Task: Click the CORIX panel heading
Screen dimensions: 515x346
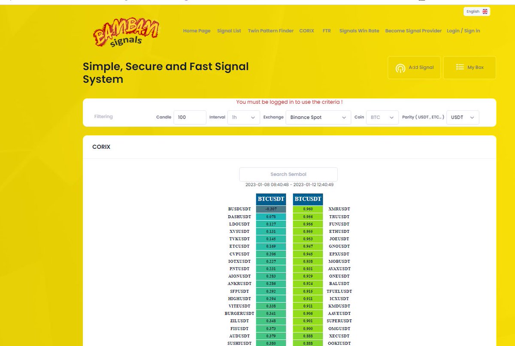Action: click(101, 147)
